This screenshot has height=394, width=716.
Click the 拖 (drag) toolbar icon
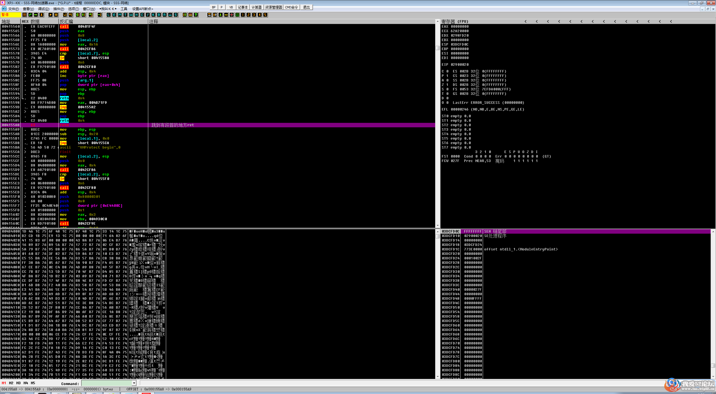pyautogui.click(x=25, y=15)
